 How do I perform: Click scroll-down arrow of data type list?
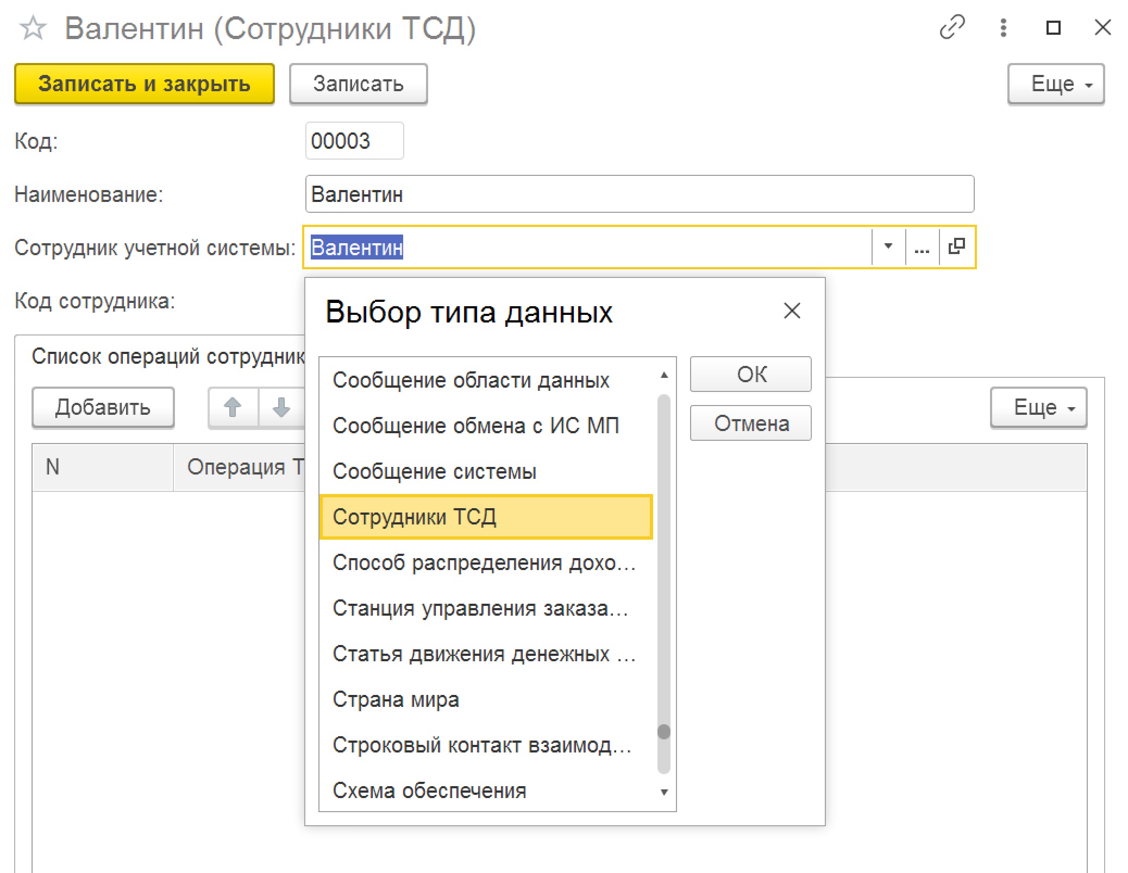663,792
